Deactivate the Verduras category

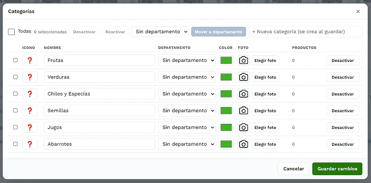click(x=343, y=77)
